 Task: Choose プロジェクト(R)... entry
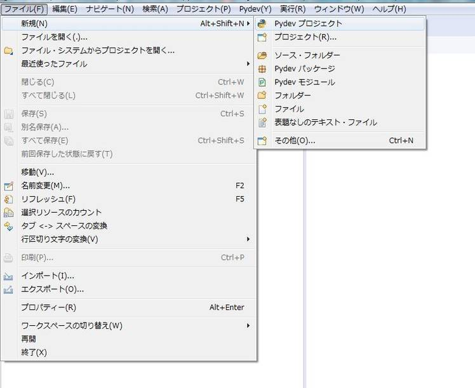pyautogui.click(x=340, y=37)
